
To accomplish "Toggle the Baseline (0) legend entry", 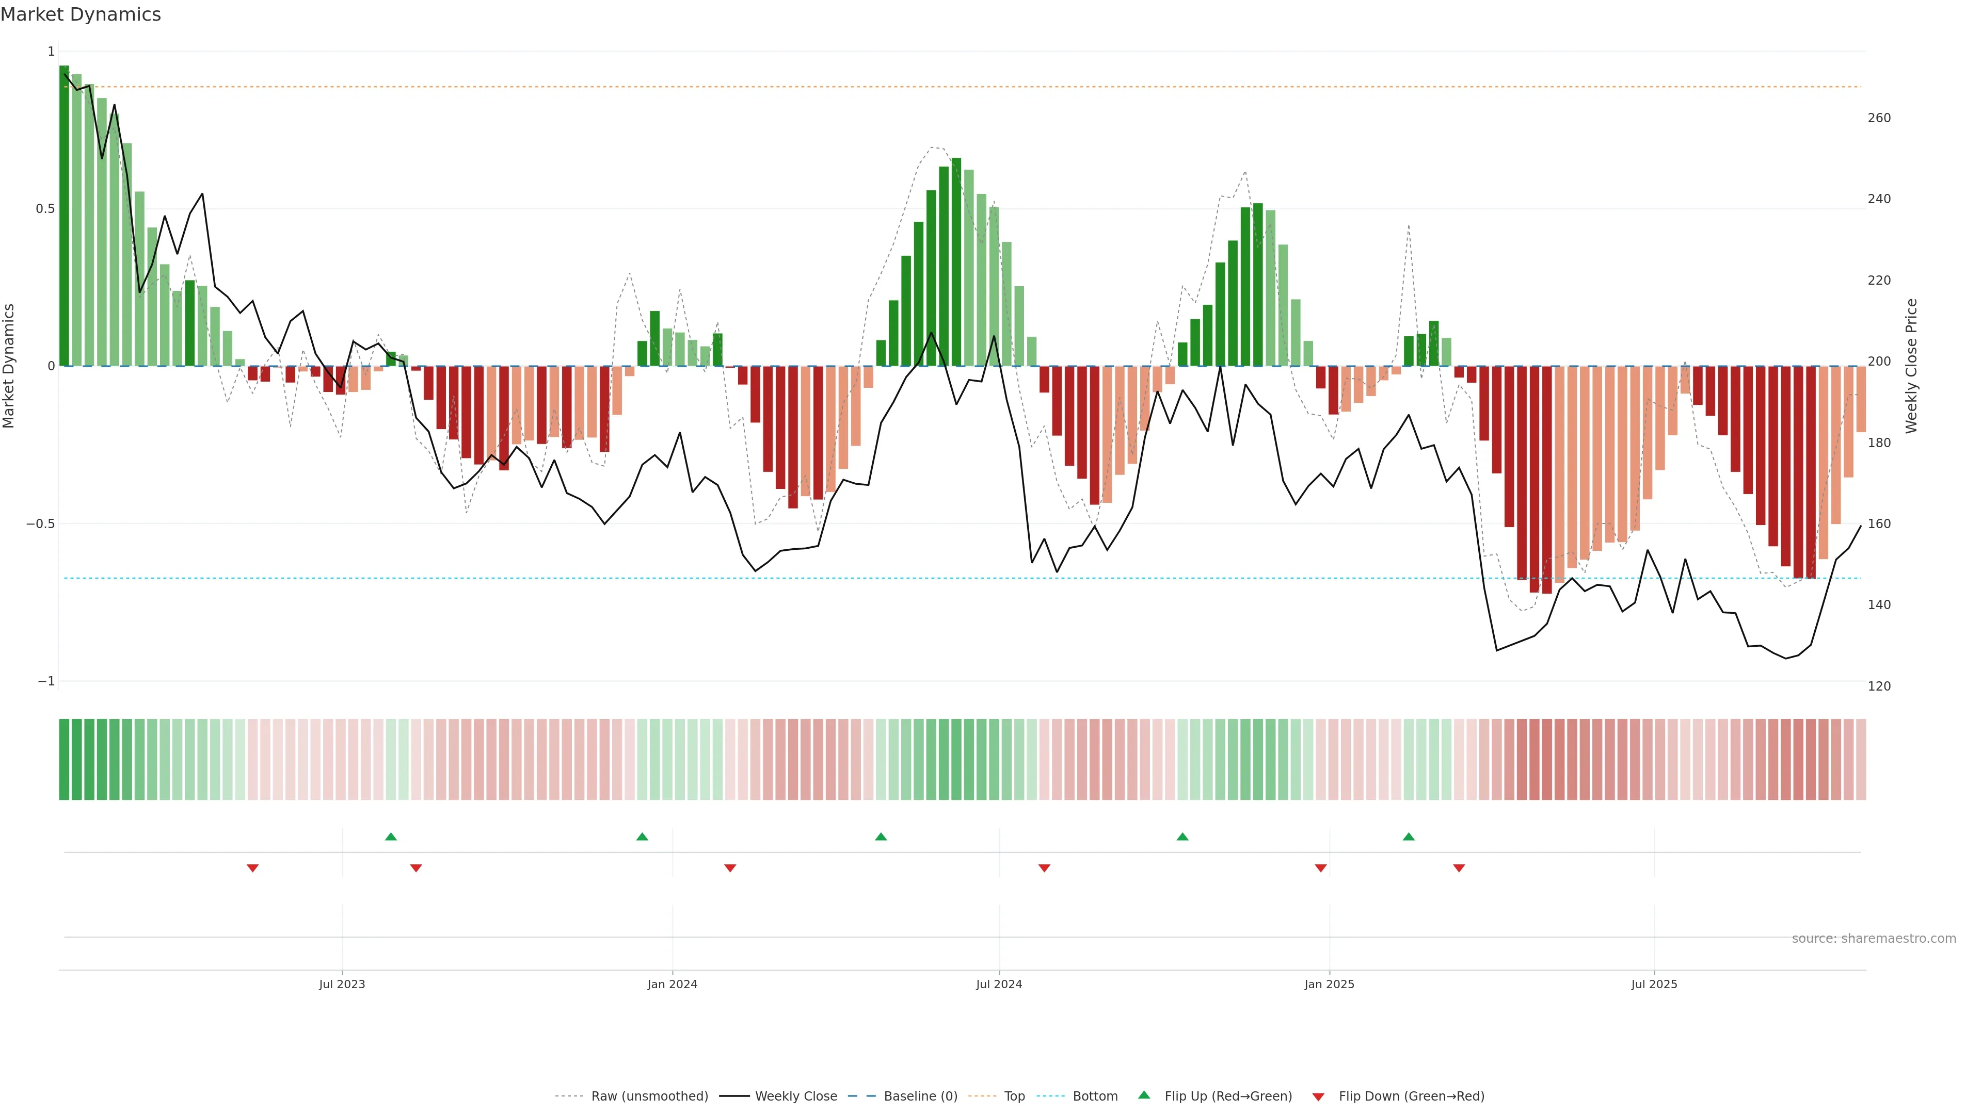I will pyautogui.click(x=920, y=1096).
